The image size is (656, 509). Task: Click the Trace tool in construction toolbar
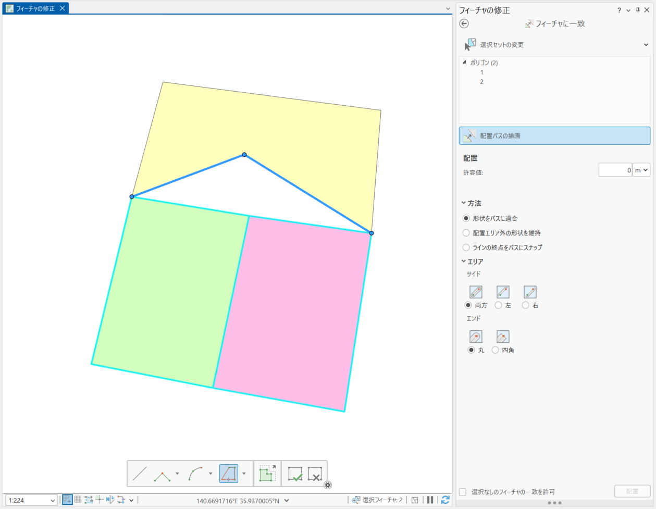[x=229, y=474]
